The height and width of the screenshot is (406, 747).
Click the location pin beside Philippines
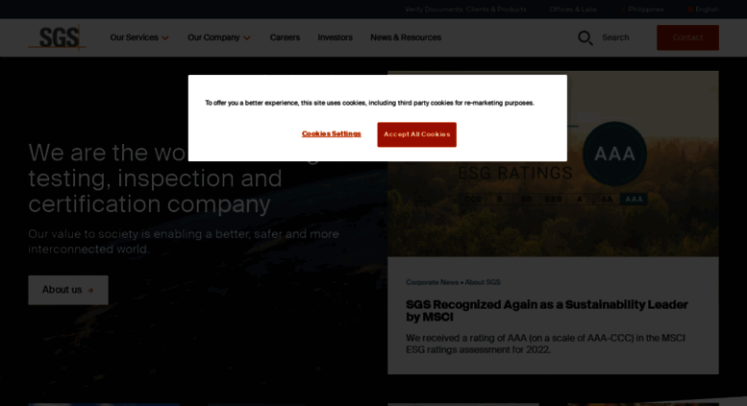[622, 9]
